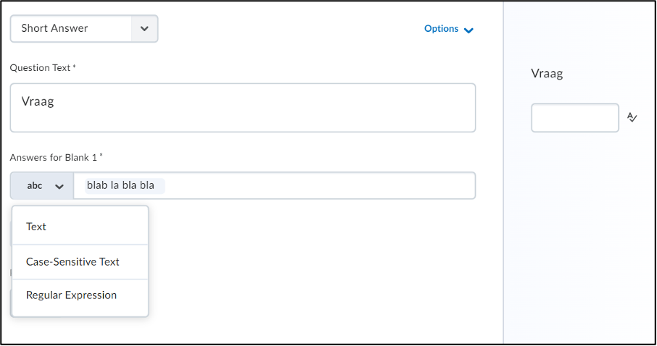Select Case-Sensitive Text answer type

80,262
